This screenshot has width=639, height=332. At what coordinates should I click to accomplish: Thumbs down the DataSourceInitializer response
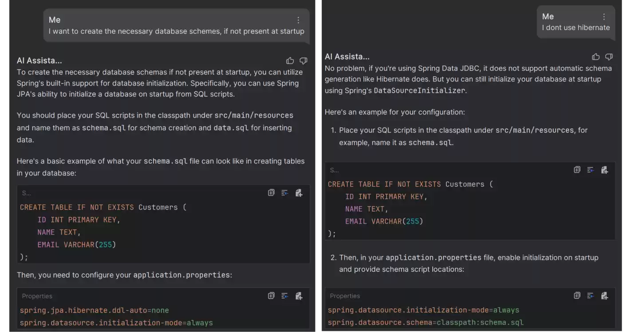[x=609, y=57]
